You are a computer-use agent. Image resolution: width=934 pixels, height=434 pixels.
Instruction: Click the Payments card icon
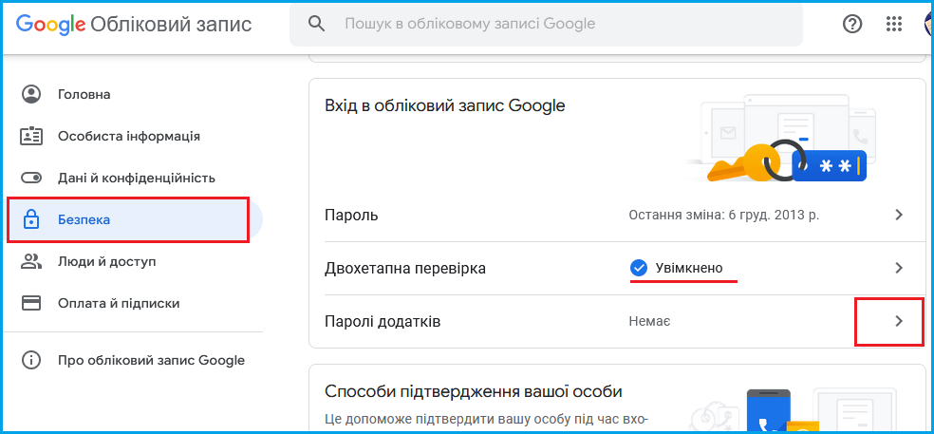[31, 303]
